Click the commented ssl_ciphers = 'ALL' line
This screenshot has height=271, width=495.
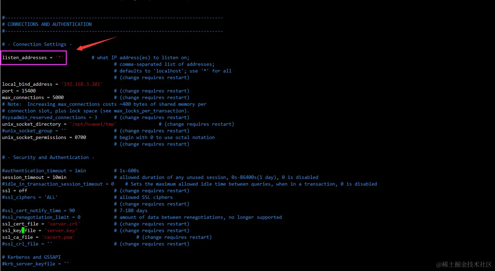(x=30, y=197)
